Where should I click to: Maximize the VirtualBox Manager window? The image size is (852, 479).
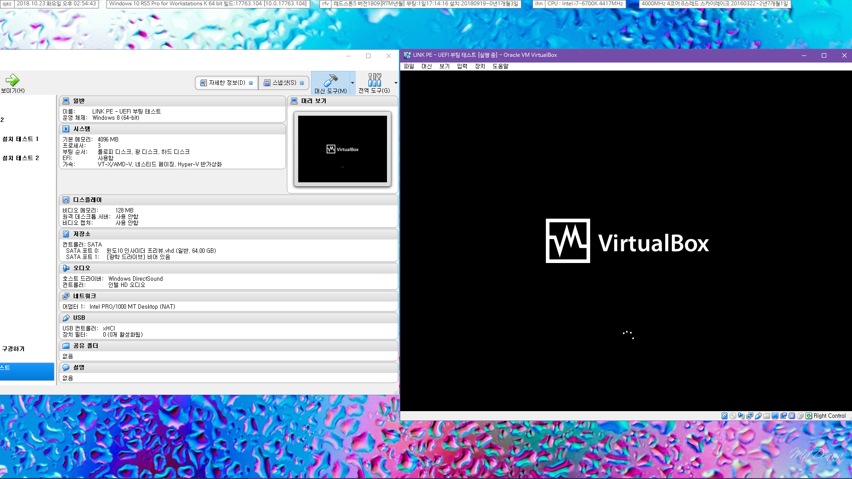pyautogui.click(x=368, y=56)
